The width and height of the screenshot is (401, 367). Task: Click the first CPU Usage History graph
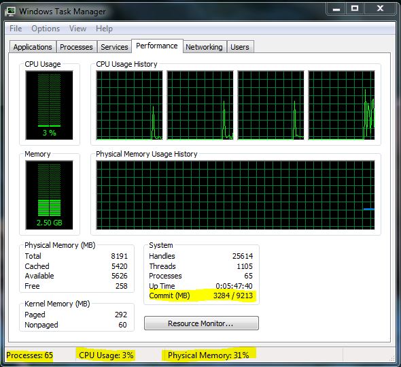(129, 106)
